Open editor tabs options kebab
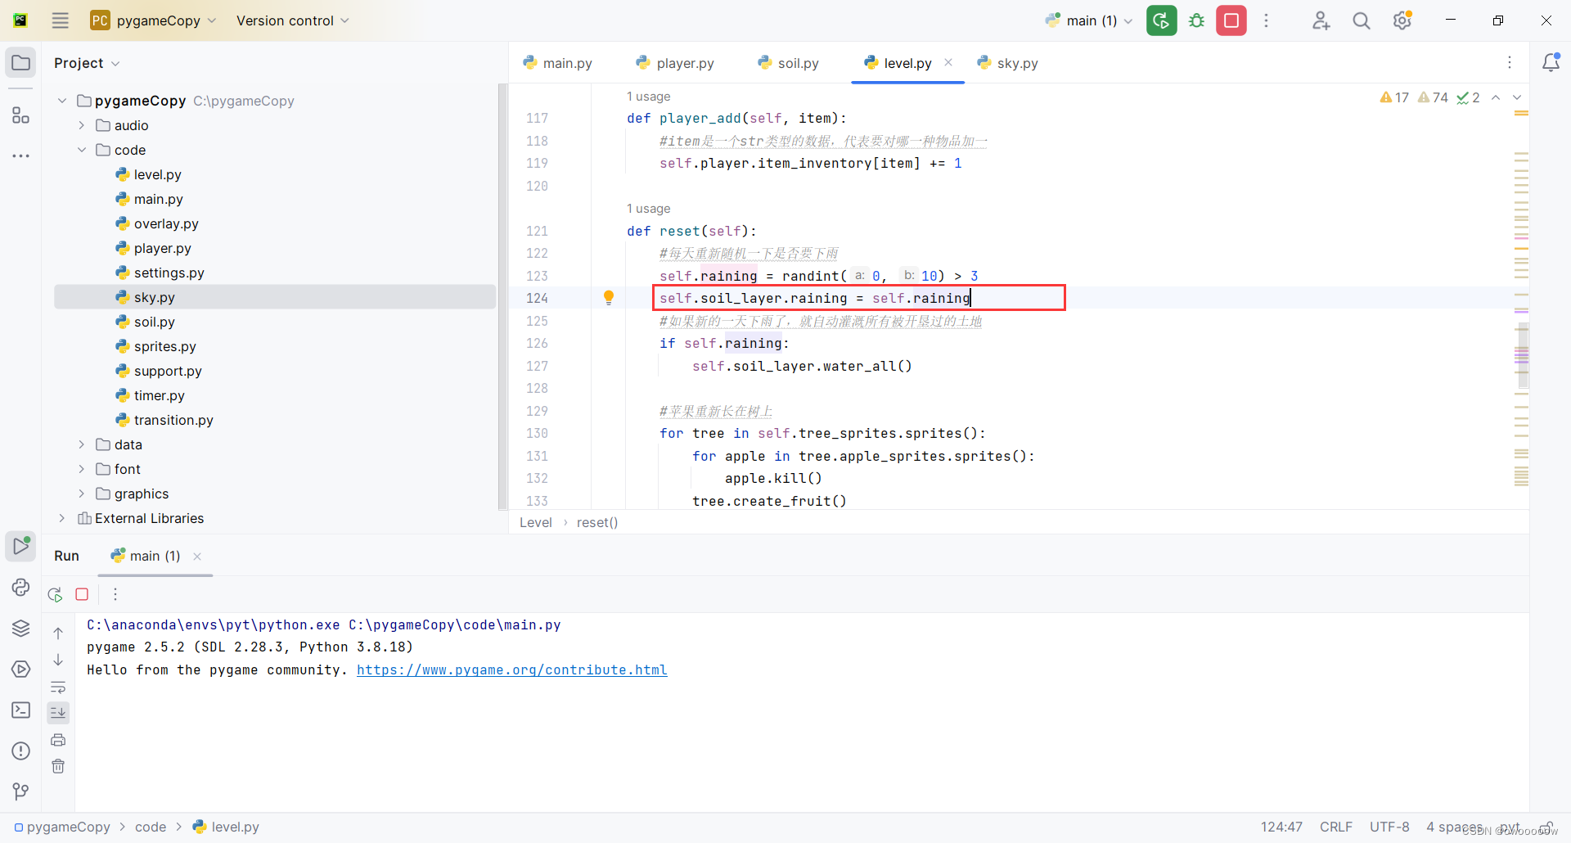Image resolution: width=1571 pixels, height=843 pixels. pyautogui.click(x=1510, y=63)
